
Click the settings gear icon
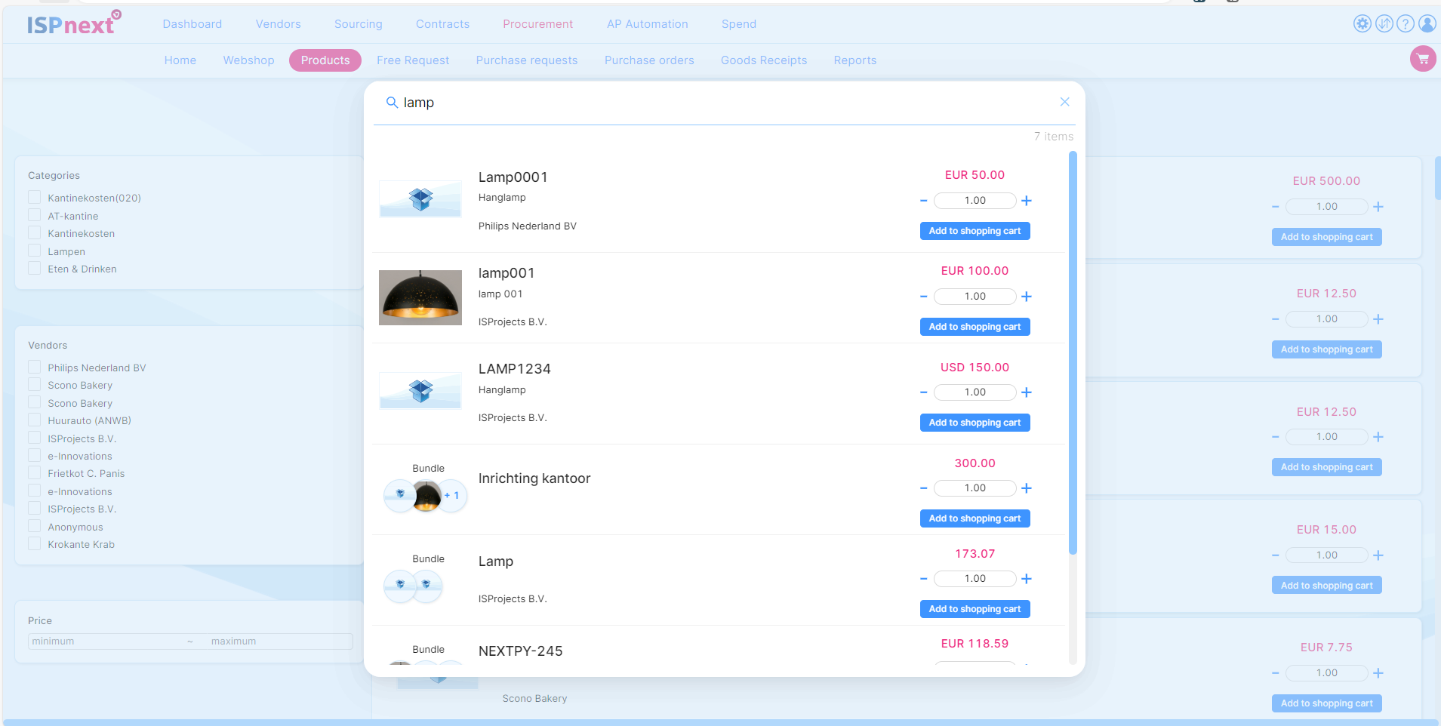[x=1362, y=23]
